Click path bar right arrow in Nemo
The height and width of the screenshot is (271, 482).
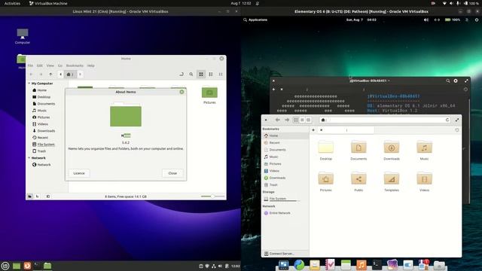(x=81, y=74)
